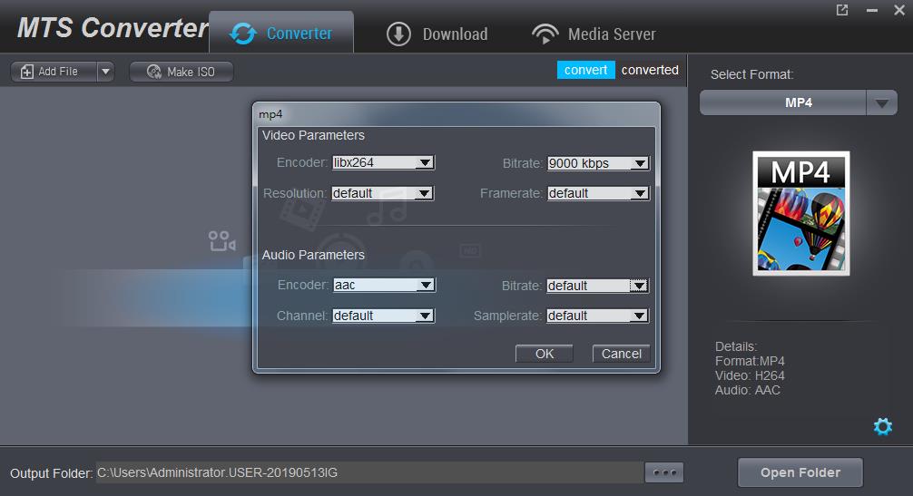This screenshot has height=496, width=913.
Task: Expand the video Bitrate 9000 kbps dropdown
Action: coord(640,163)
